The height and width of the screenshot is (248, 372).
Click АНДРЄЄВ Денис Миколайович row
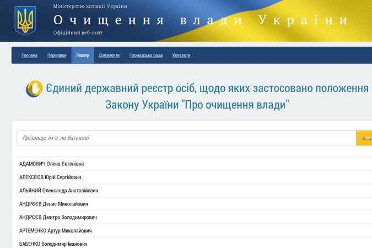[x=53, y=204]
